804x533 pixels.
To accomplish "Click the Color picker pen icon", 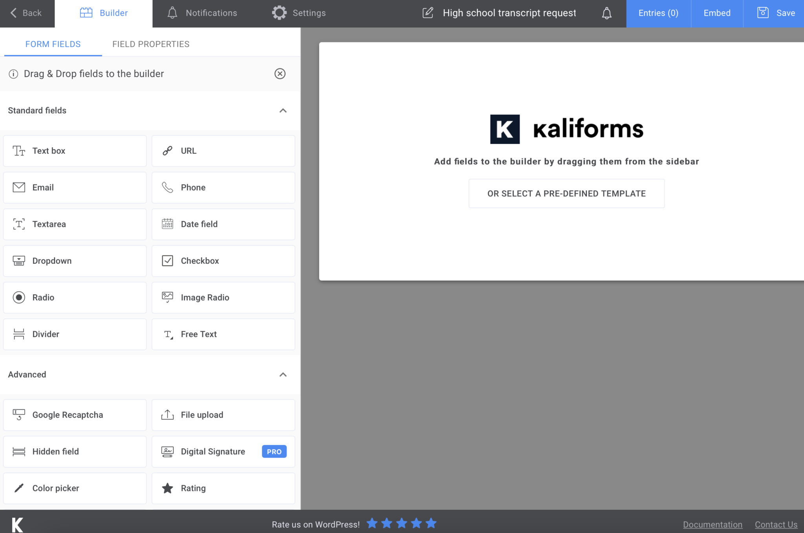I will pos(18,488).
